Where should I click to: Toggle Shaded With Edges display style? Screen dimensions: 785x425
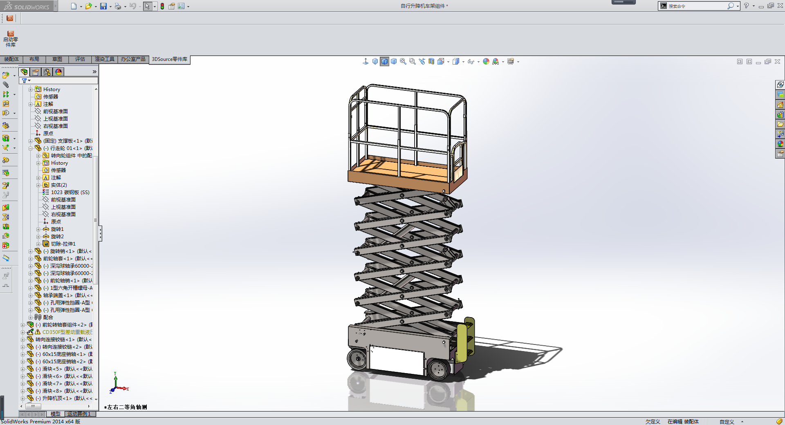pyautogui.click(x=384, y=61)
